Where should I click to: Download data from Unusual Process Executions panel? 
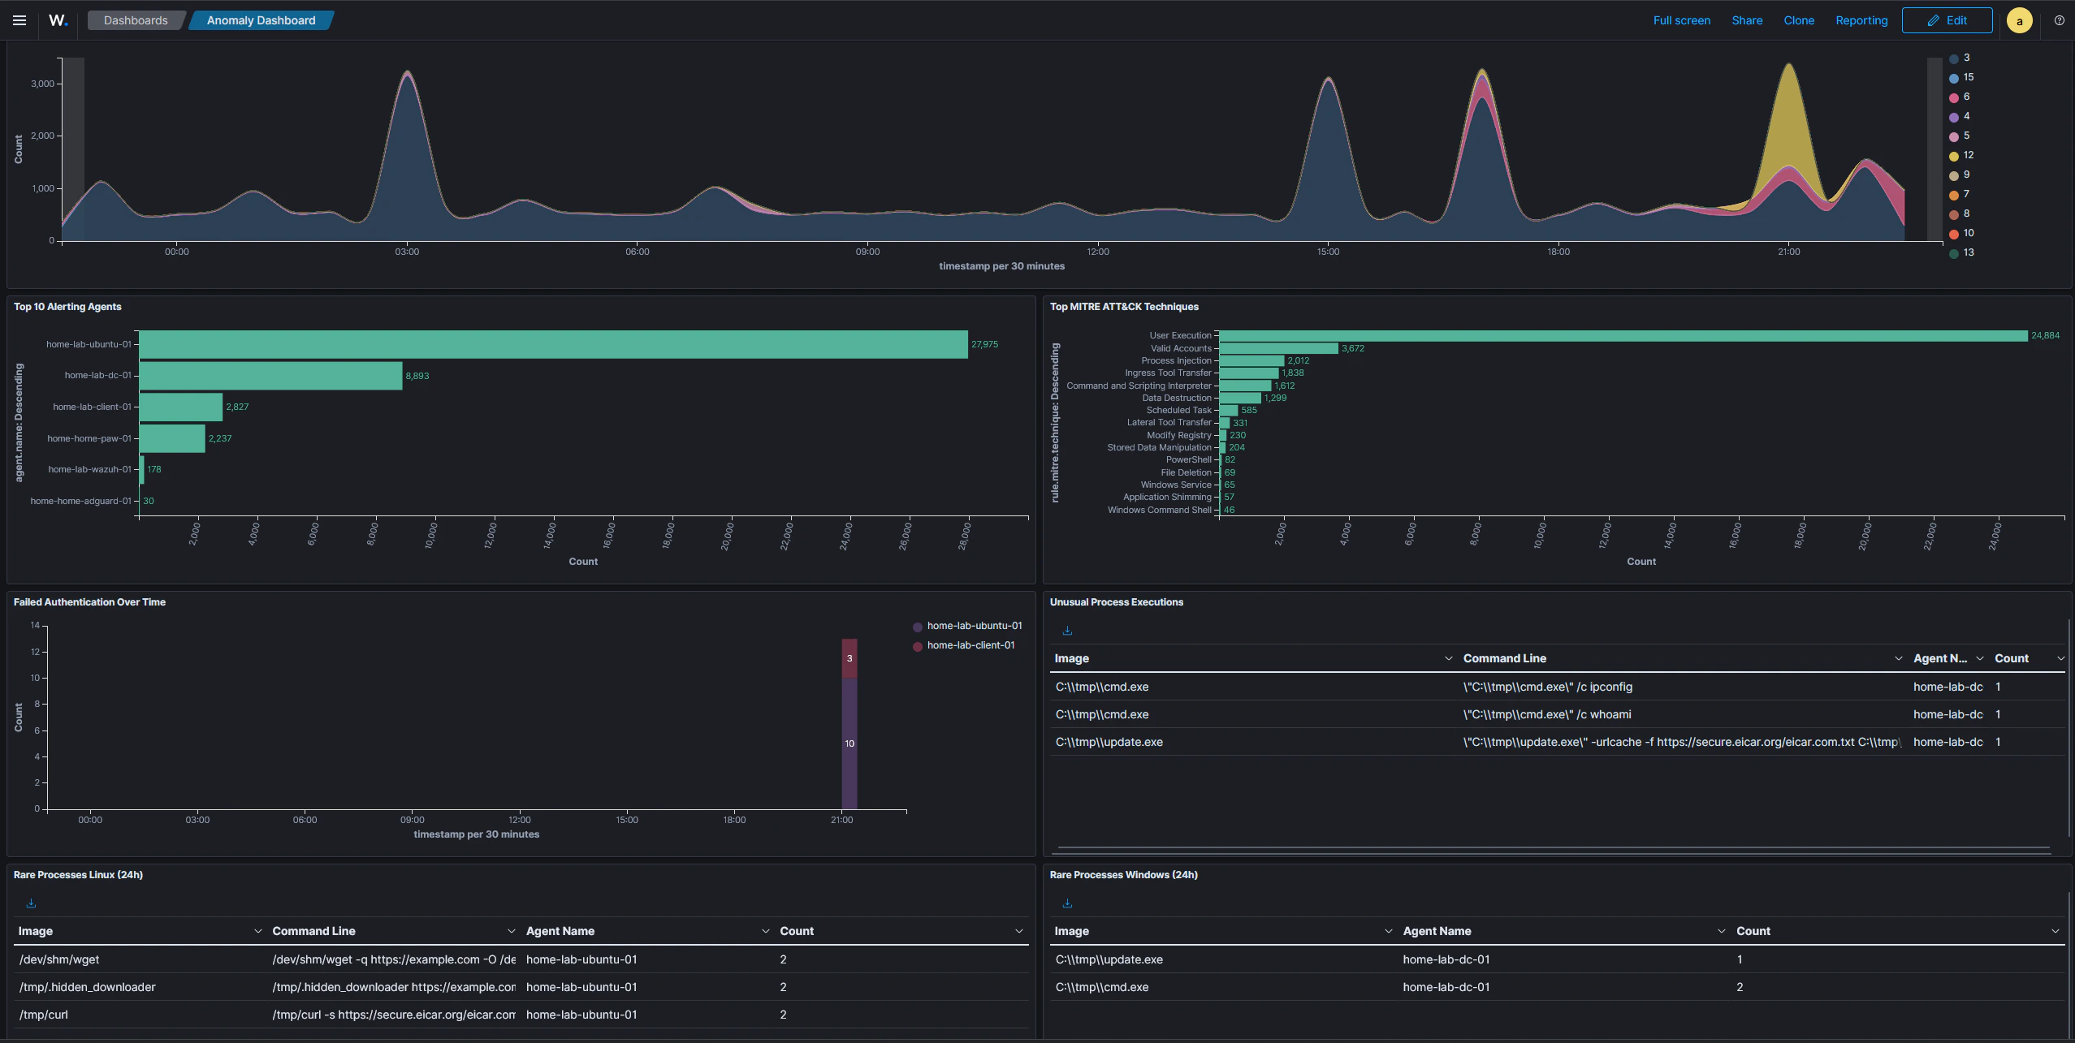(x=1066, y=630)
